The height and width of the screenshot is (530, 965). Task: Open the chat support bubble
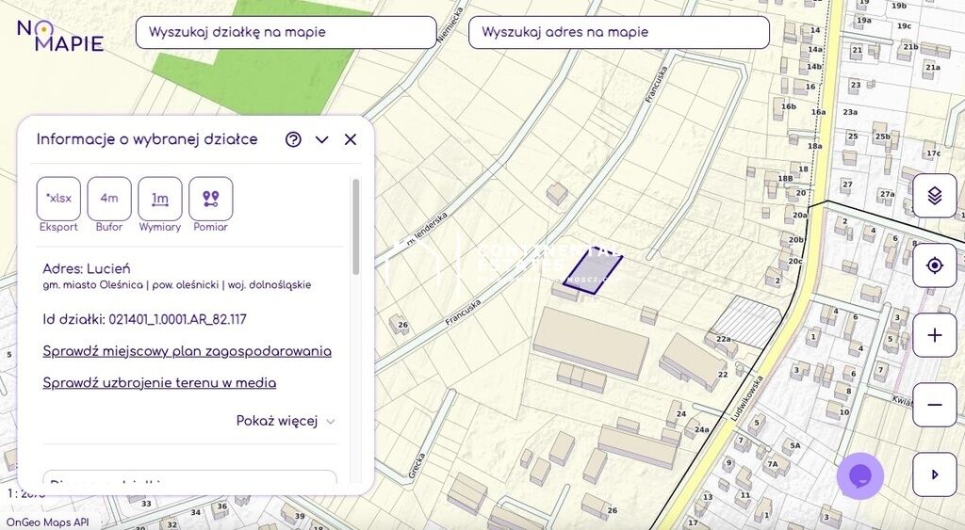(x=860, y=476)
